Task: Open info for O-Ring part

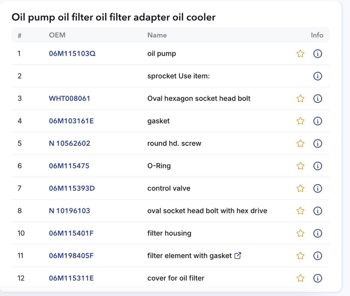Action: click(318, 166)
